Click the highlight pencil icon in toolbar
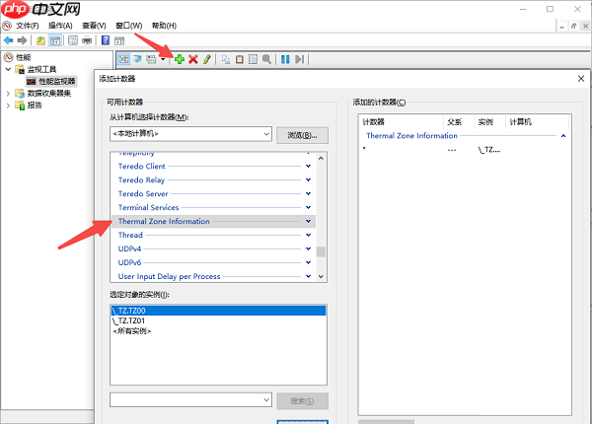Viewport: 592px width, 424px height. 207,59
